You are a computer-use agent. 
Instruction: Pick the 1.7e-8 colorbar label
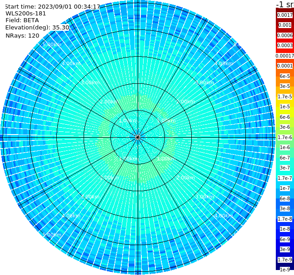click(285, 219)
